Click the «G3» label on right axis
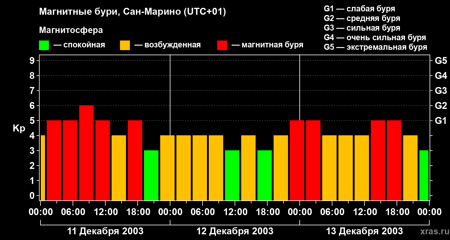This screenshot has height=240, width=450. 441,91
